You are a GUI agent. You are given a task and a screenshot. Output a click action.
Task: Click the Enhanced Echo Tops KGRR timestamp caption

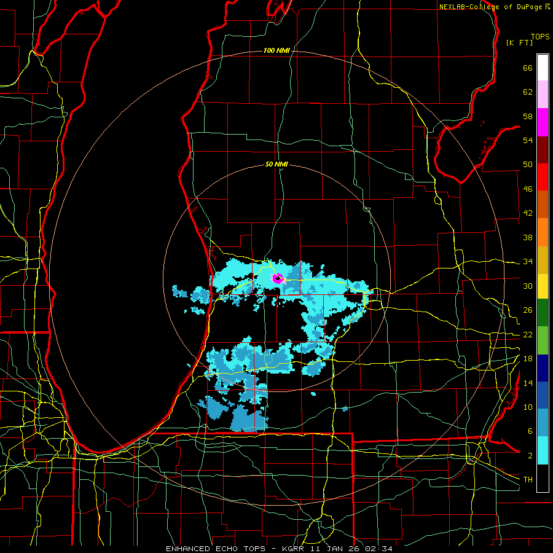279,549
